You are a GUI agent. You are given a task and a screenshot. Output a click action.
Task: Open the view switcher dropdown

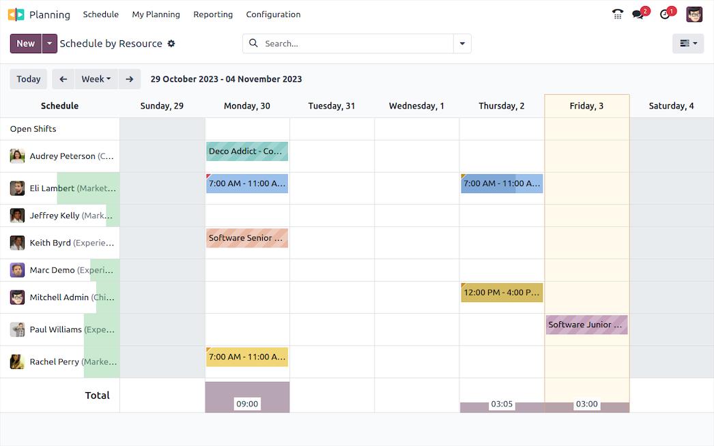point(688,44)
